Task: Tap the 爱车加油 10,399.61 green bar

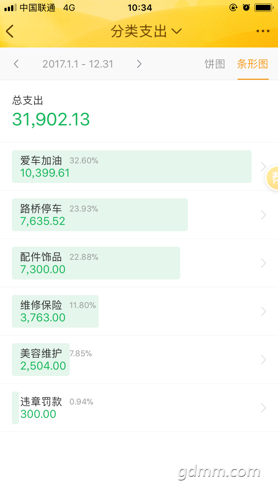Action: (132, 167)
